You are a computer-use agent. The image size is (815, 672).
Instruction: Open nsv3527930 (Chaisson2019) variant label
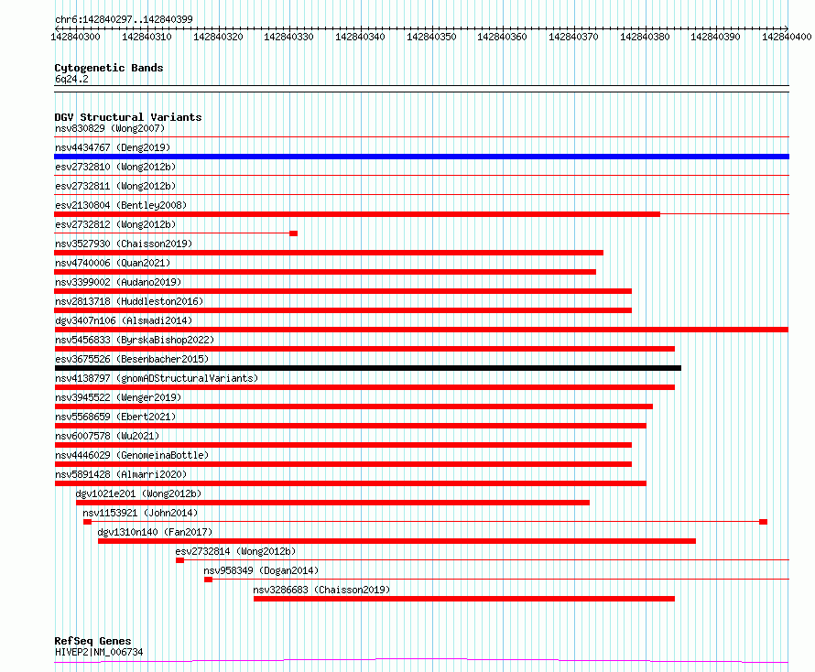pos(124,244)
